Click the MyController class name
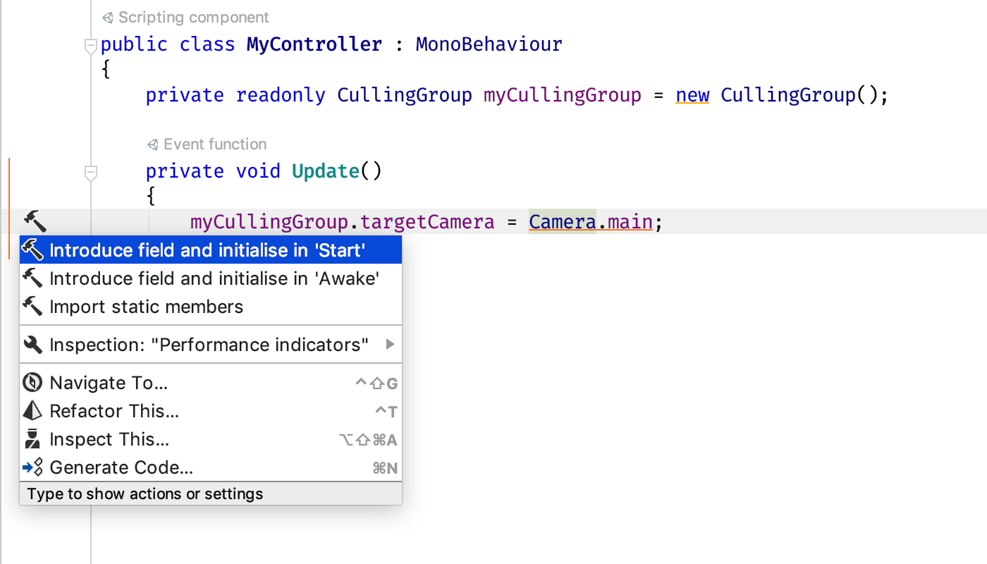 point(314,44)
